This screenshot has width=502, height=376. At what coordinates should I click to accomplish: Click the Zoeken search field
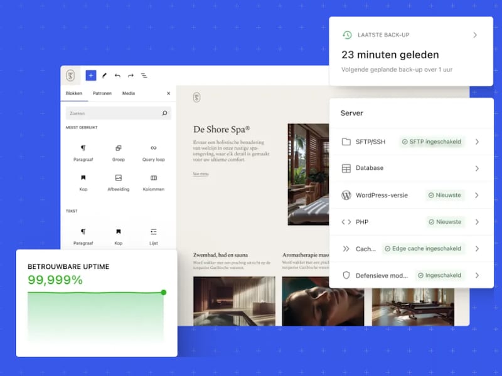click(119, 113)
